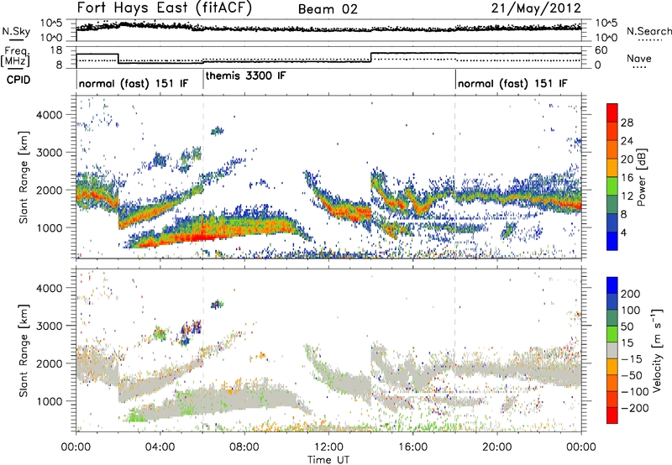Viewport: 672px width, 465px height.
Task: Click the '-100' label on the velocity colorbar
Action: click(x=635, y=392)
